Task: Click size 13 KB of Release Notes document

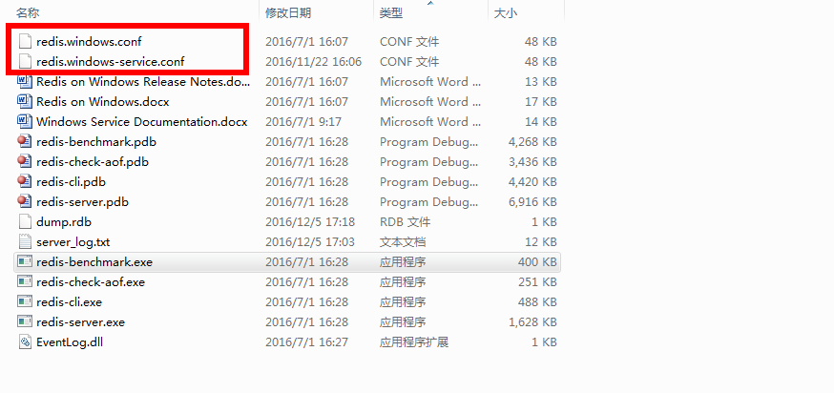Action: pos(540,81)
